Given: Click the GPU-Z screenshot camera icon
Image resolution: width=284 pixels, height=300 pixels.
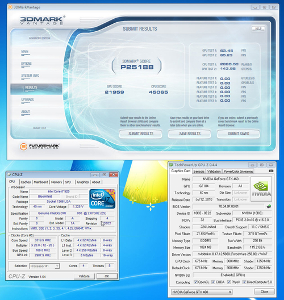Looking at the screenshot, I should [x=271, y=170].
